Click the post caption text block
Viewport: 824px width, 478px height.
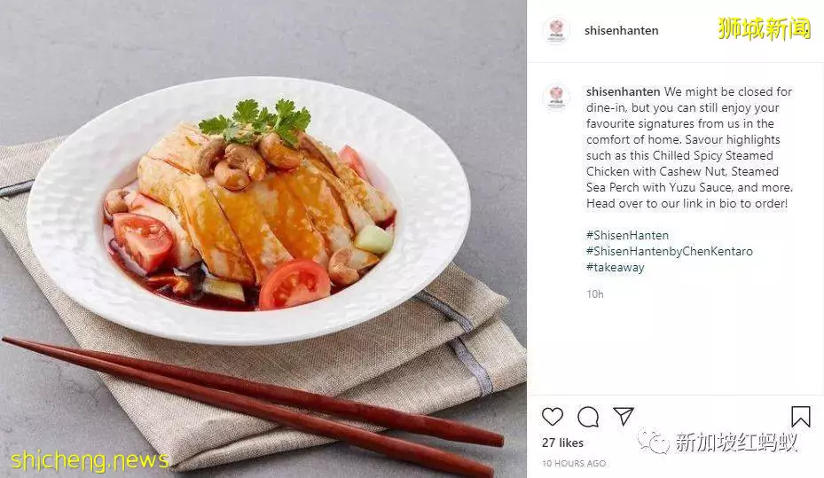(689, 147)
